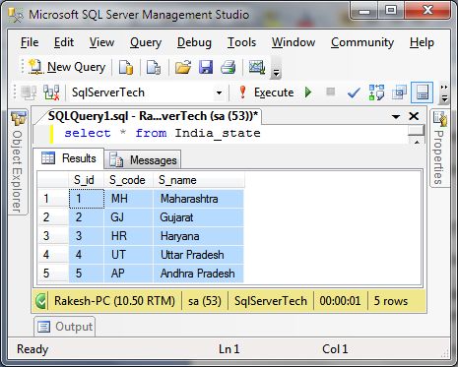Select the HR code cell
This screenshot has width=458, height=367.
click(x=128, y=236)
